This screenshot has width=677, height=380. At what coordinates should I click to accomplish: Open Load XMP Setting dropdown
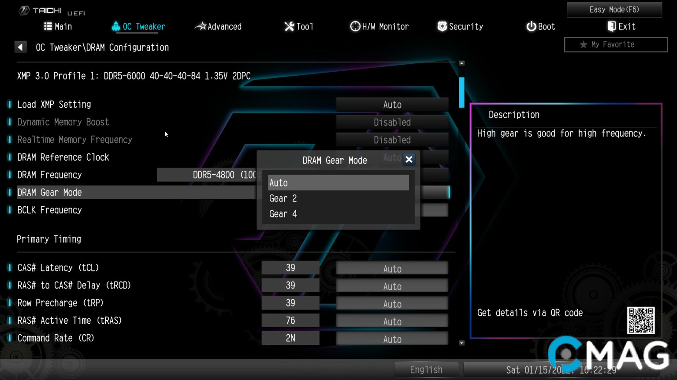click(x=392, y=105)
